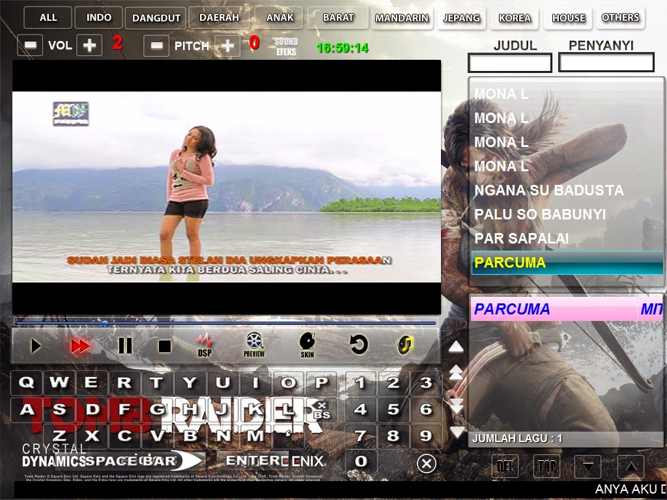Page song list down with the double-down arrow

(456, 406)
